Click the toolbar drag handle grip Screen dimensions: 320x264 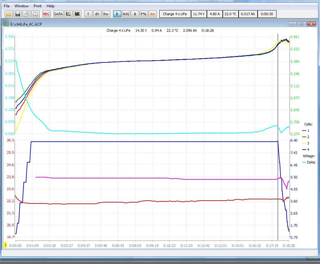pyautogui.click(x=3, y=14)
